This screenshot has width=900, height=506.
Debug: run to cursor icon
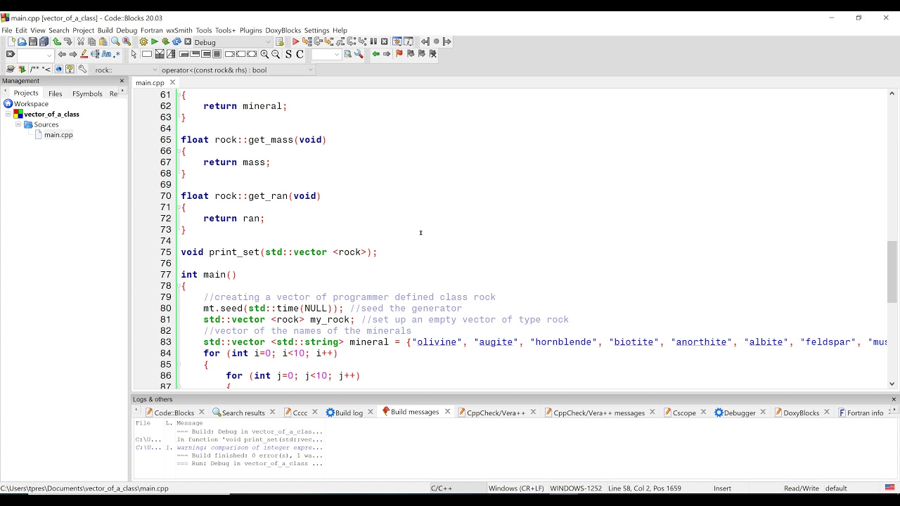(307, 41)
